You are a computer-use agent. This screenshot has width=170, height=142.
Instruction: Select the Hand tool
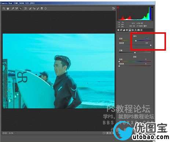(8, 8)
